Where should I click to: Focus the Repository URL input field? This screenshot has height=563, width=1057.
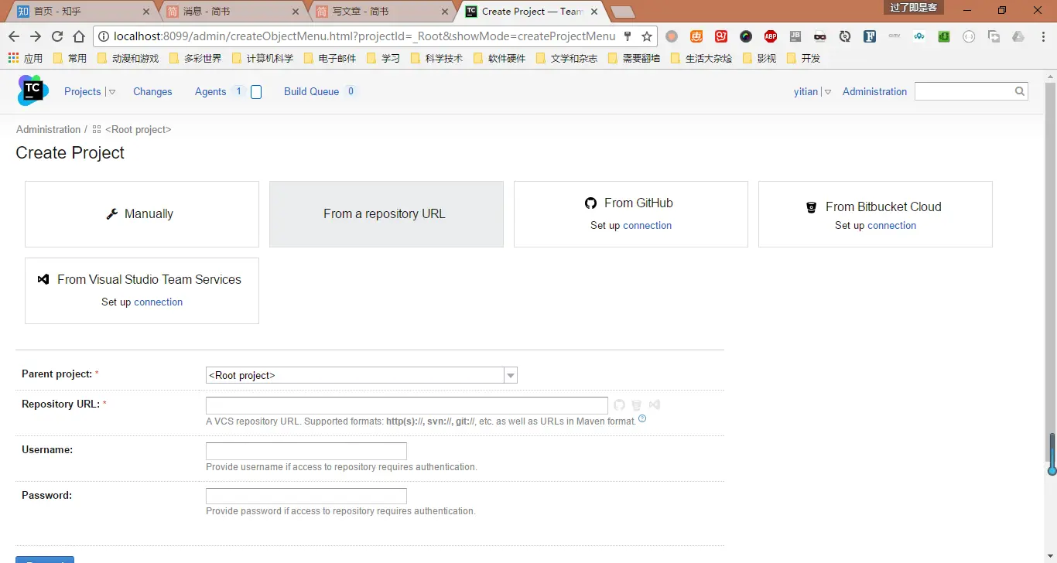pyautogui.click(x=407, y=405)
